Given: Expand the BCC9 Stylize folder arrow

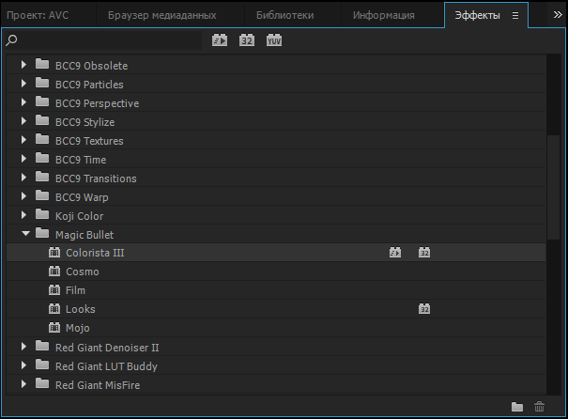Looking at the screenshot, I should [x=23, y=121].
